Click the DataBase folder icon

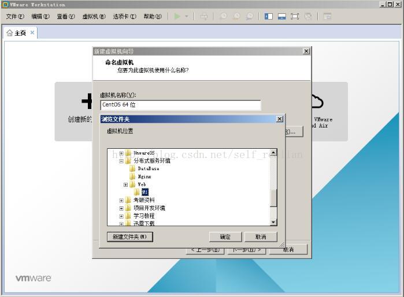pyautogui.click(x=132, y=169)
